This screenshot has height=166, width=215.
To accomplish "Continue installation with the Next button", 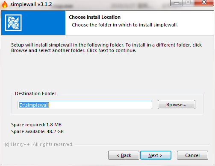I will point(156,155).
